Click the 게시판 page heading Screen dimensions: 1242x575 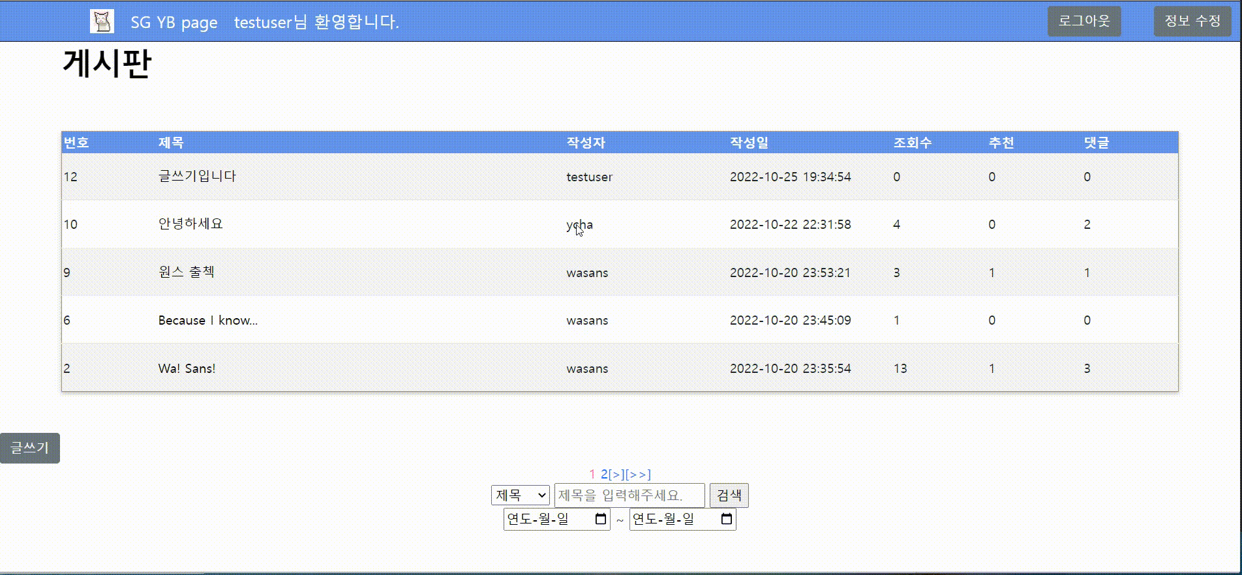coord(107,64)
